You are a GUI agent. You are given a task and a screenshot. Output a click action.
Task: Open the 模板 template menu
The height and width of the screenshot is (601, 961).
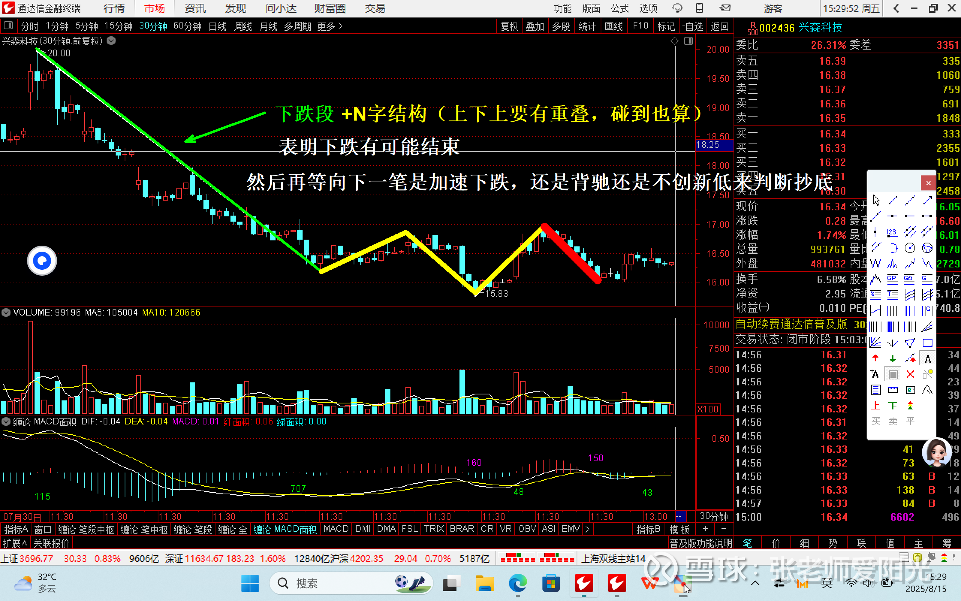click(x=679, y=530)
